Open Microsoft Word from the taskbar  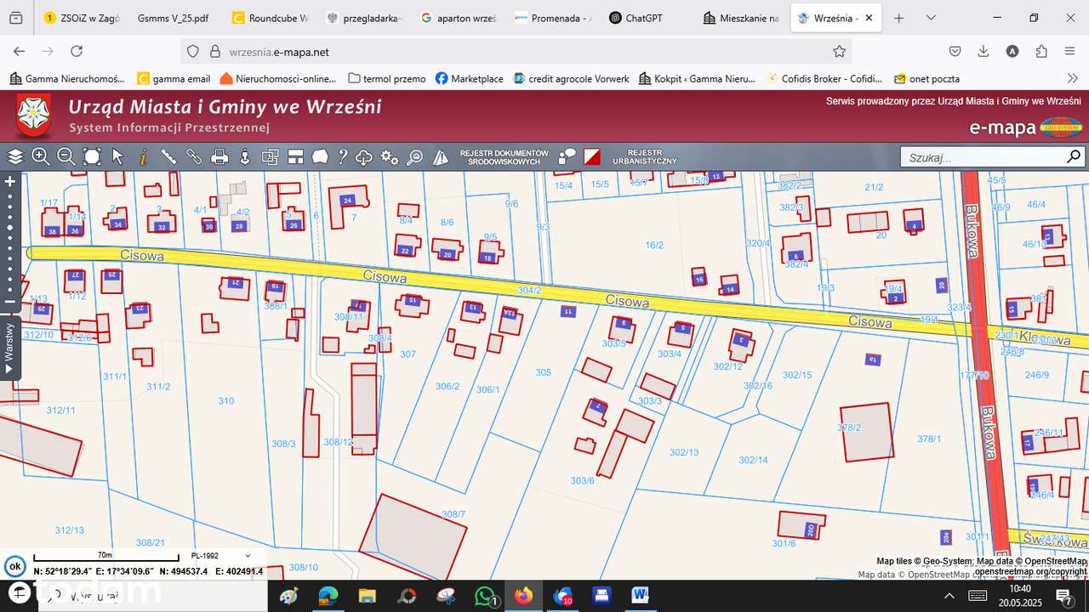tap(641, 596)
